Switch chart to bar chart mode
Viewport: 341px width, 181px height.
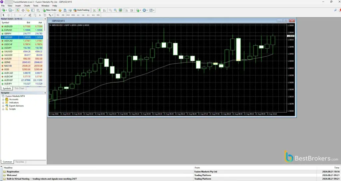point(94,10)
